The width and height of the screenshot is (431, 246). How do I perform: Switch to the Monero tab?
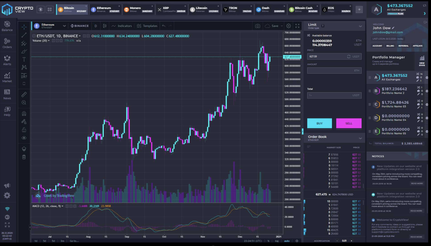(138, 9)
